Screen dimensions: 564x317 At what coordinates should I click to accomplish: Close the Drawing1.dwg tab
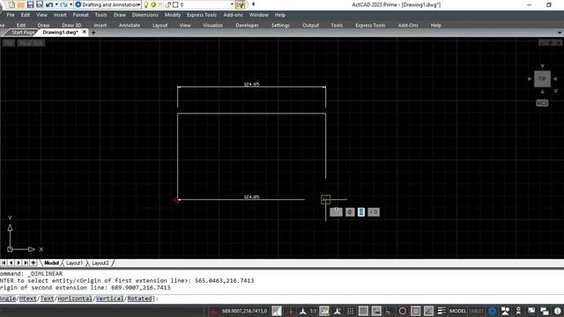(85, 32)
